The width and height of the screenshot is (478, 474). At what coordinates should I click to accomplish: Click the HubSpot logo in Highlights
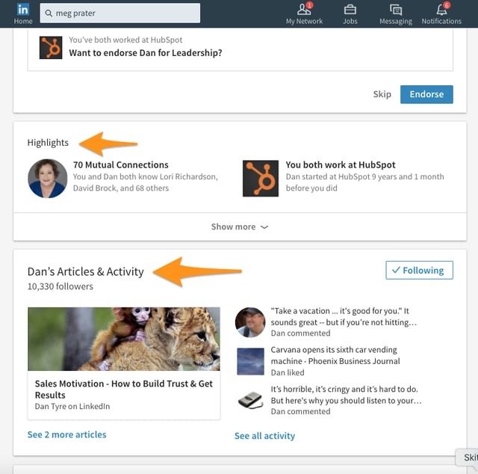261,178
